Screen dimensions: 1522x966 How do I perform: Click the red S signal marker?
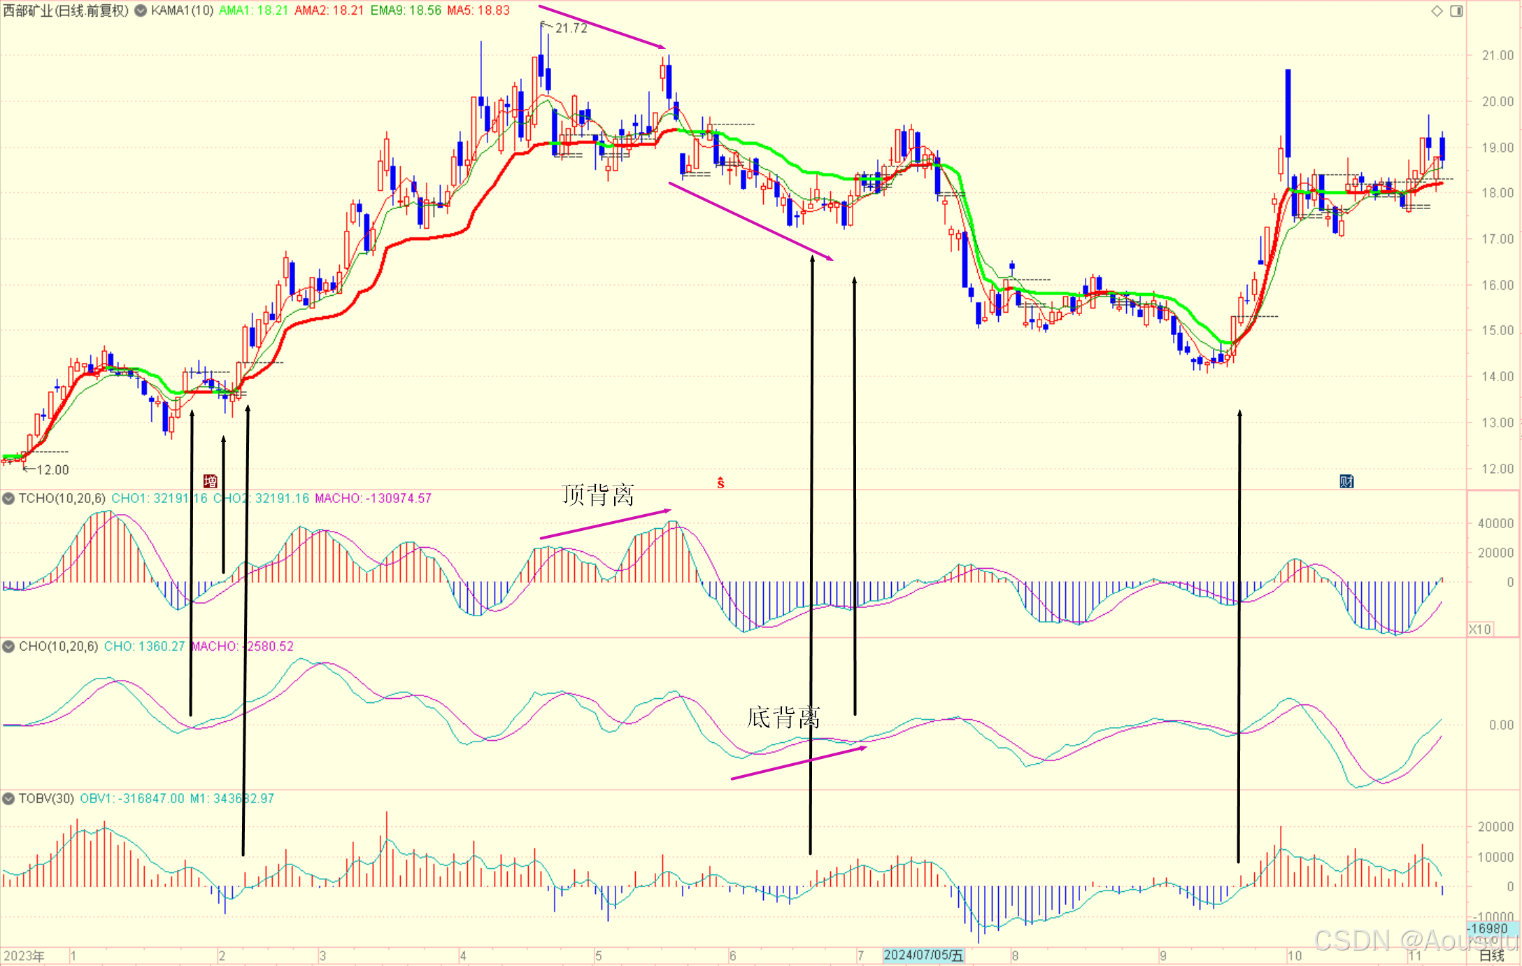point(720,483)
